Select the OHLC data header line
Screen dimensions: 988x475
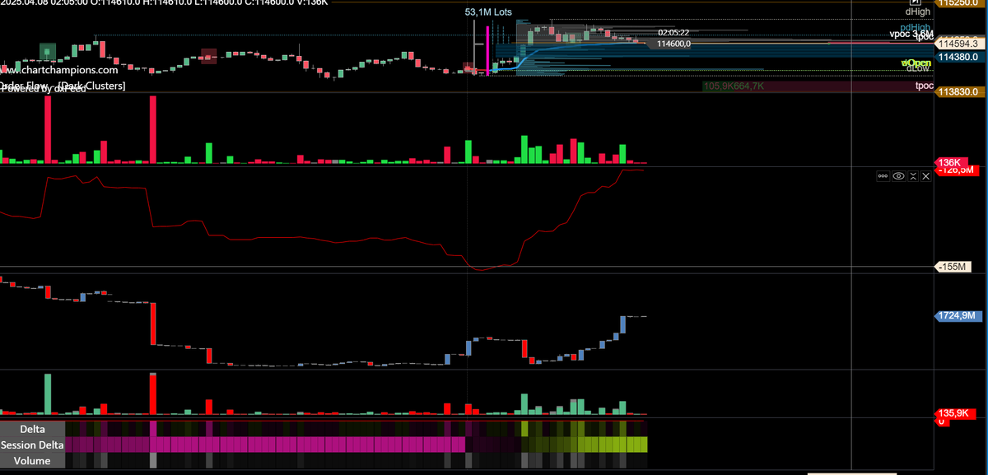click(x=164, y=3)
